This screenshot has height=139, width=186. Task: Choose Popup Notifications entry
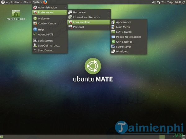(129, 37)
